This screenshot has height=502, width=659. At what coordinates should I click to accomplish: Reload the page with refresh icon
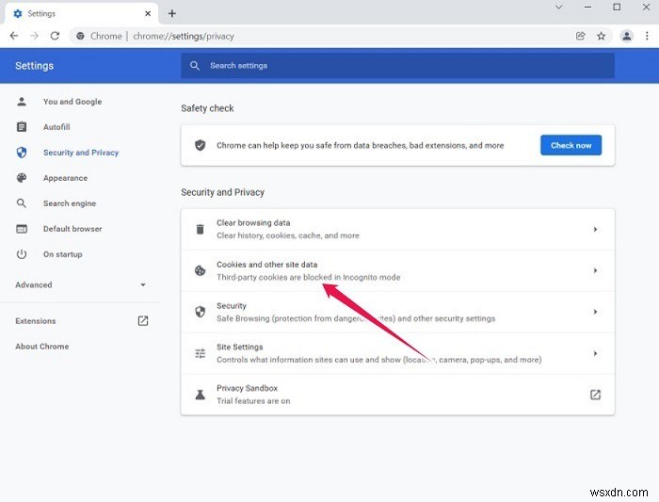click(55, 36)
